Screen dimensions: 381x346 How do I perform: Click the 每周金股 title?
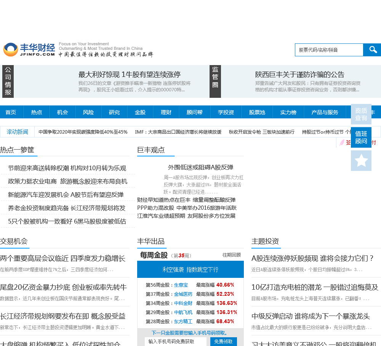coord(154,255)
